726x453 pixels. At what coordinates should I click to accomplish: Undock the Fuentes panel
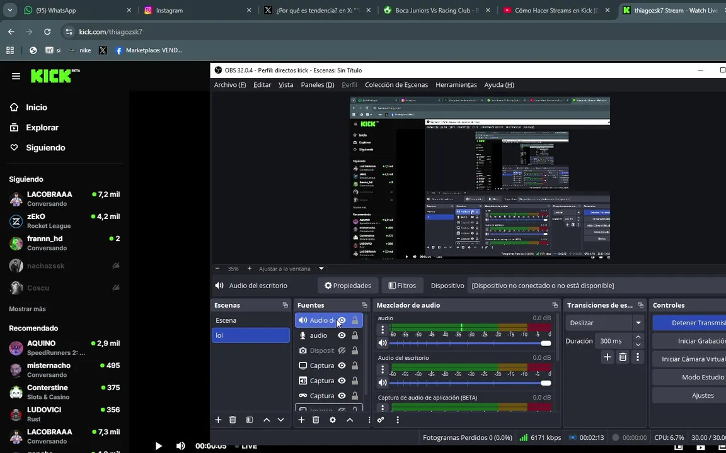364,305
